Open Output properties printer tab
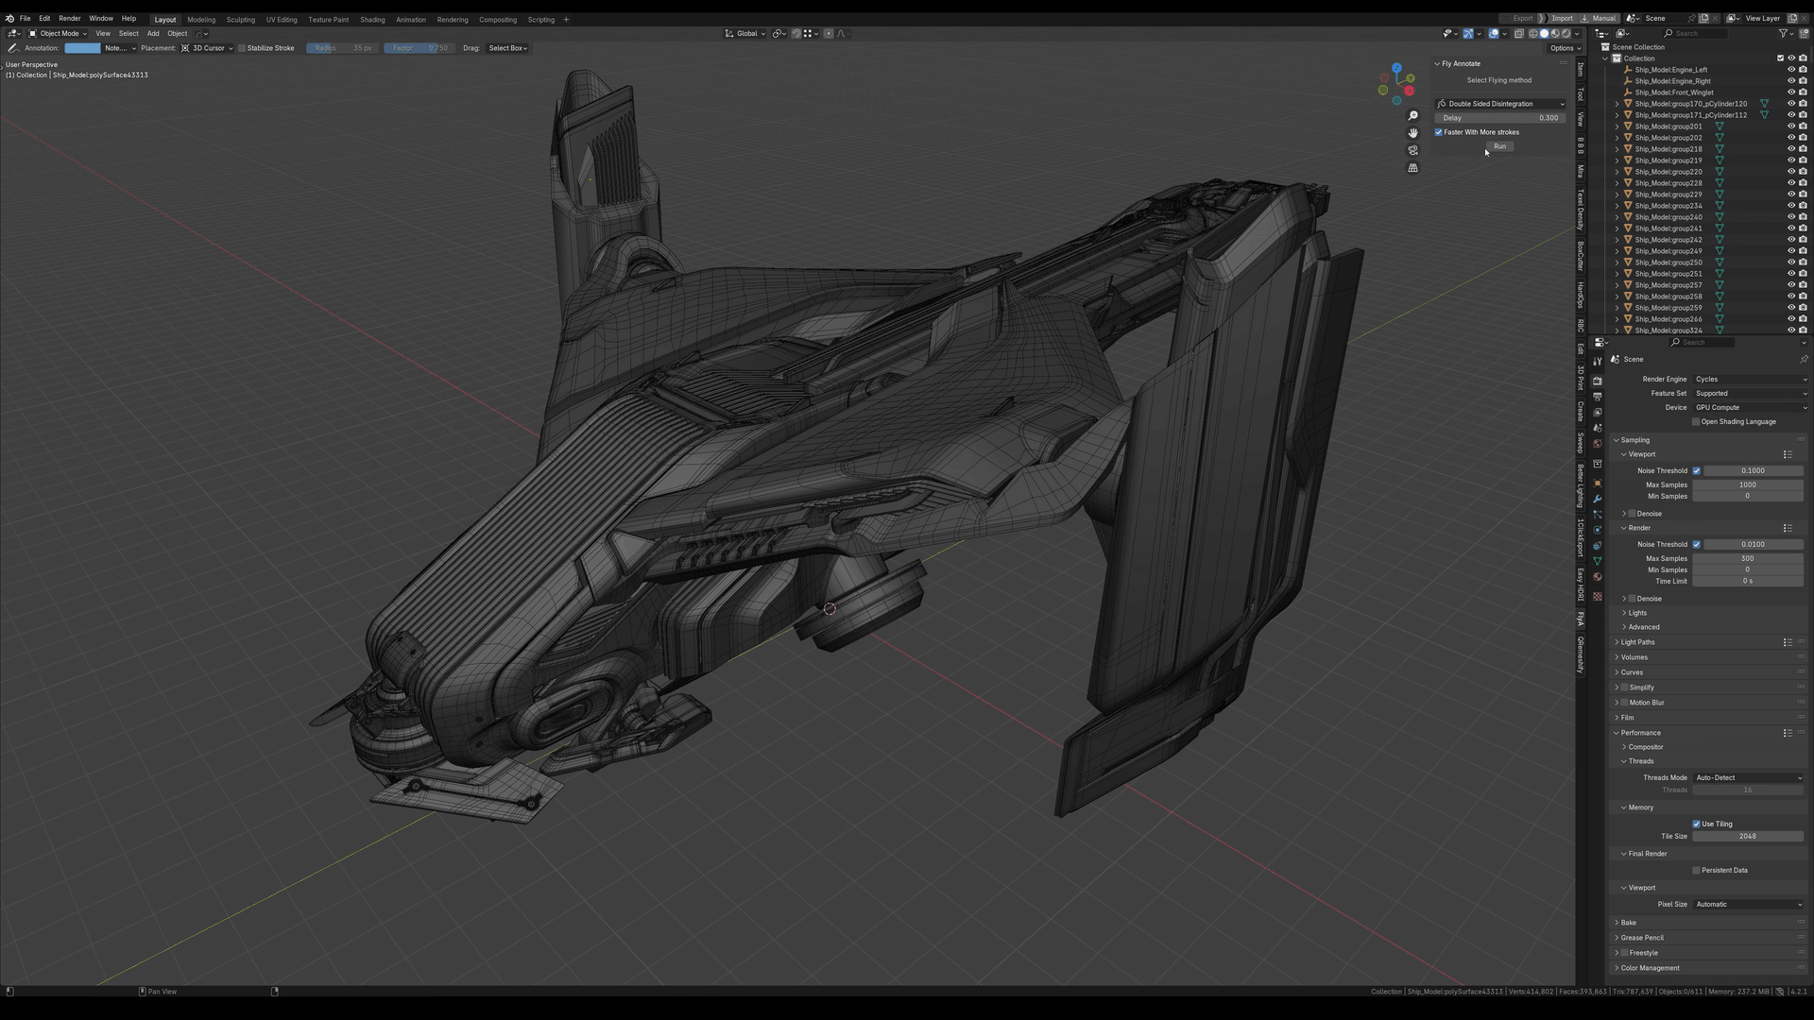The width and height of the screenshot is (1814, 1020). coord(1597,397)
